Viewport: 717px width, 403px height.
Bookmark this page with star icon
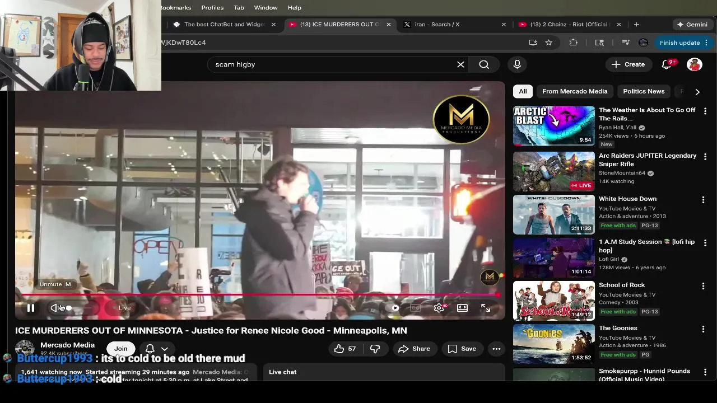point(549,43)
